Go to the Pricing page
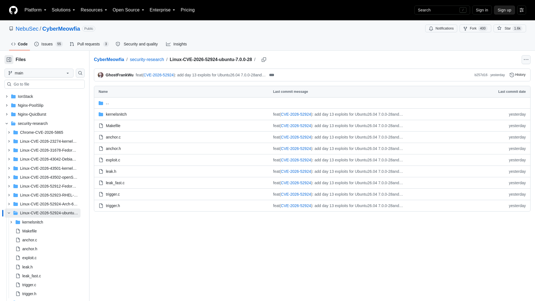The image size is (535, 301). tap(188, 10)
